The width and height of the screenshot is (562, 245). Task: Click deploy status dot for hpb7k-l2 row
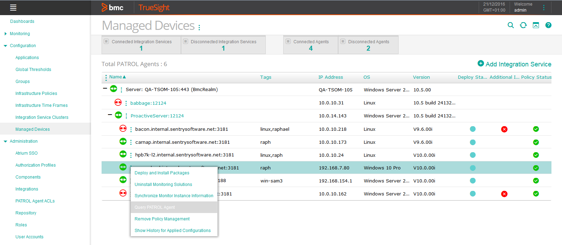click(x=473, y=155)
